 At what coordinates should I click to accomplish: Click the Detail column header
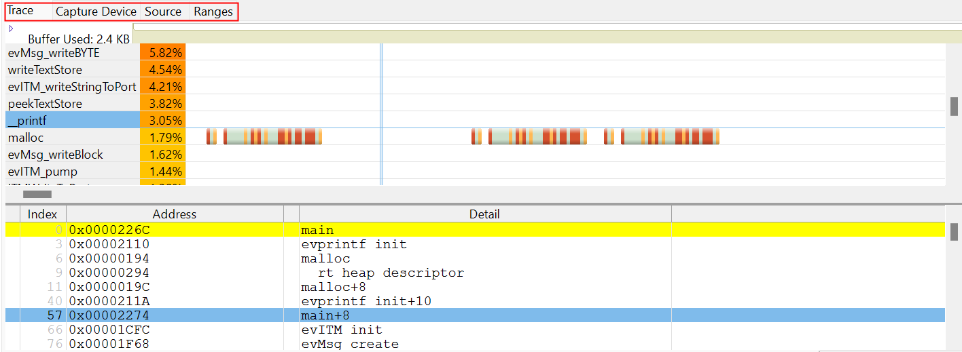pos(484,214)
